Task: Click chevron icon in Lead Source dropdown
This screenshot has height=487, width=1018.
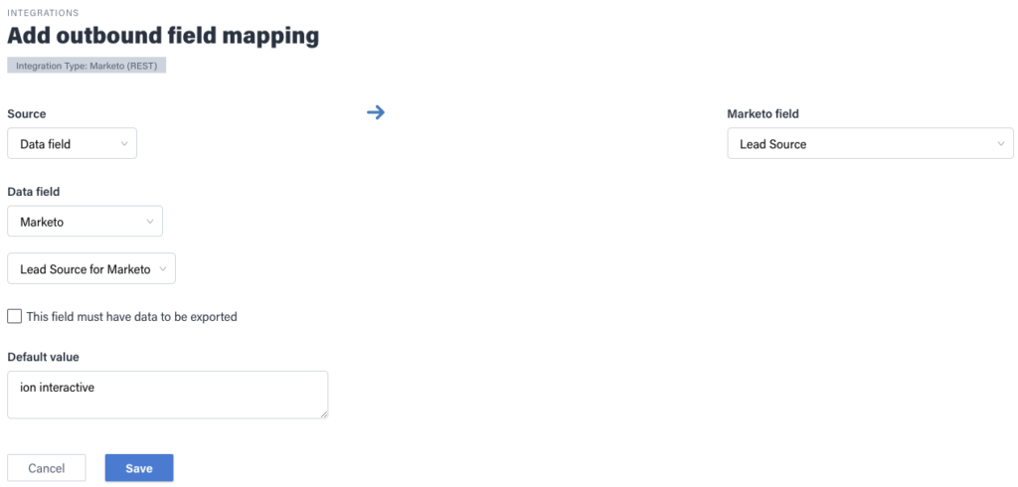Action: coord(1000,144)
